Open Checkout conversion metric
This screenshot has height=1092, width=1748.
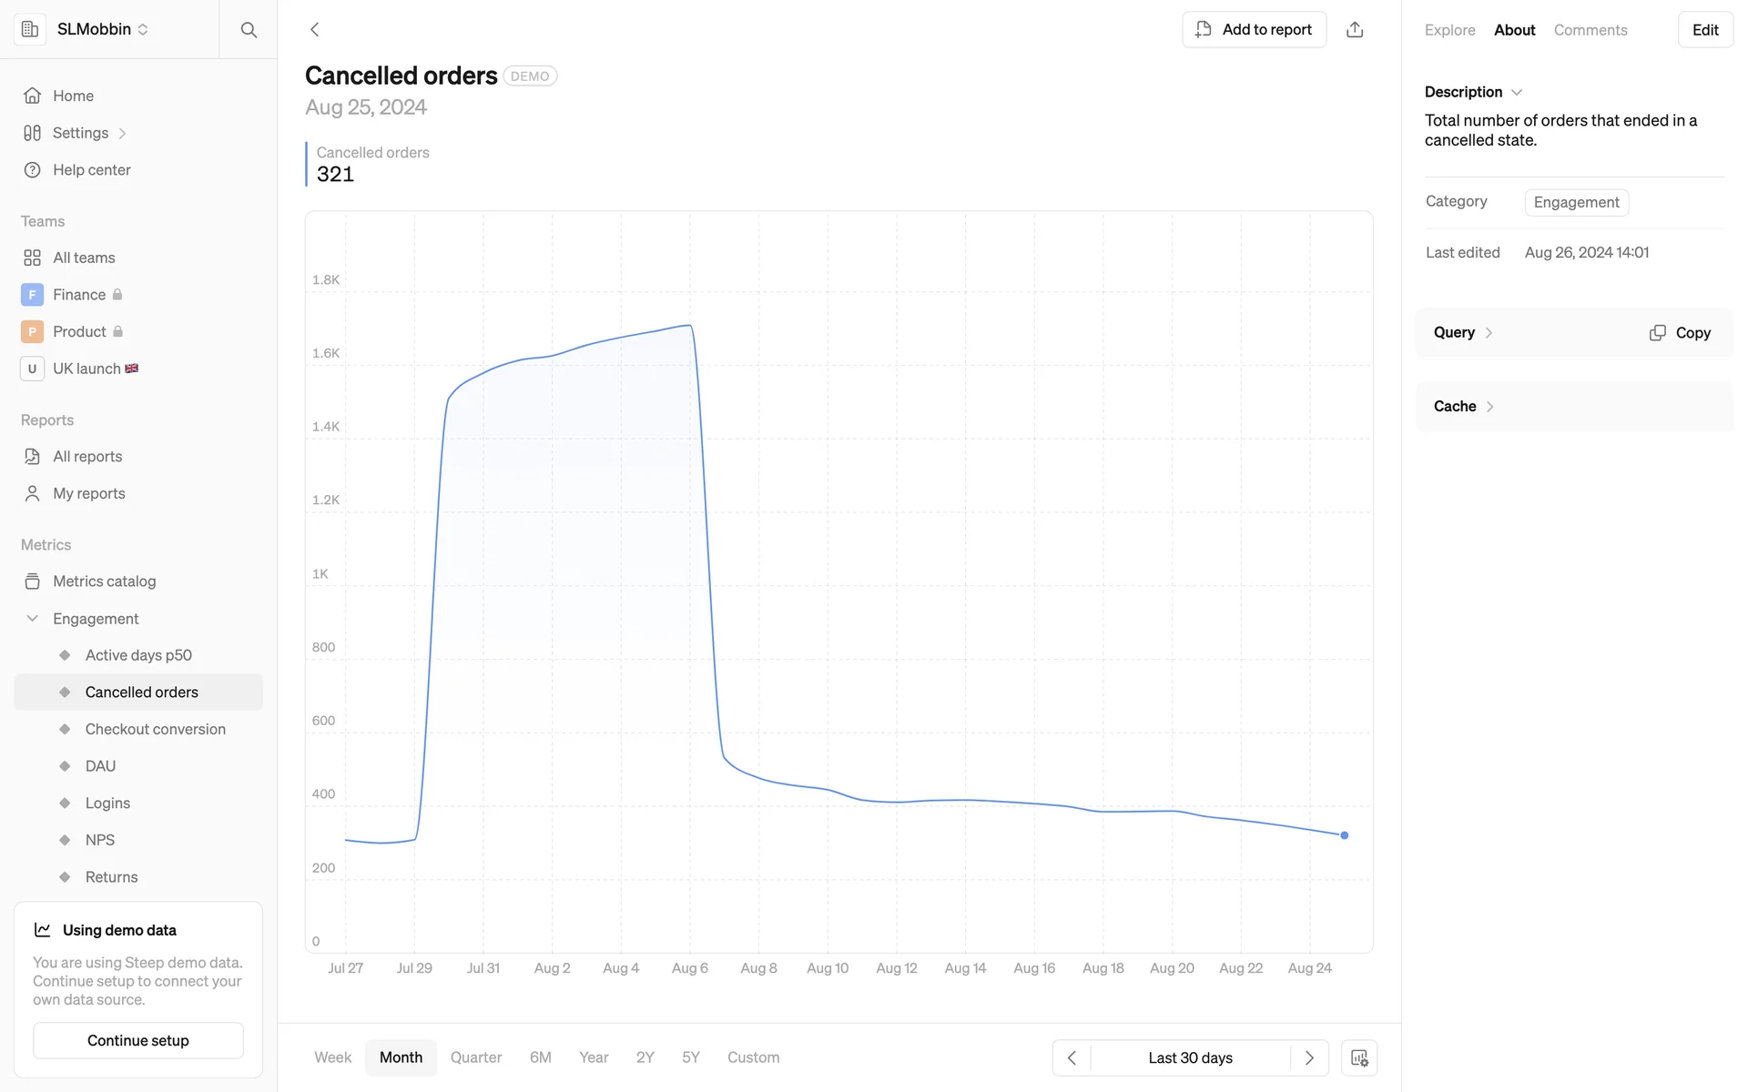155,729
